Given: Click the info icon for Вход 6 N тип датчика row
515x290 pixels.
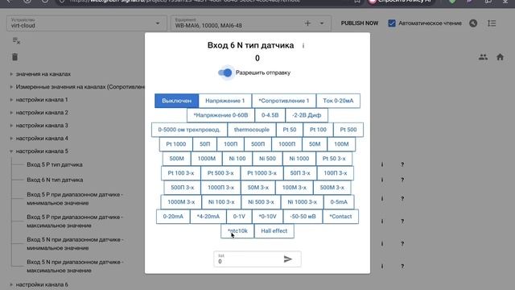Looking at the screenshot, I should coord(382,180).
